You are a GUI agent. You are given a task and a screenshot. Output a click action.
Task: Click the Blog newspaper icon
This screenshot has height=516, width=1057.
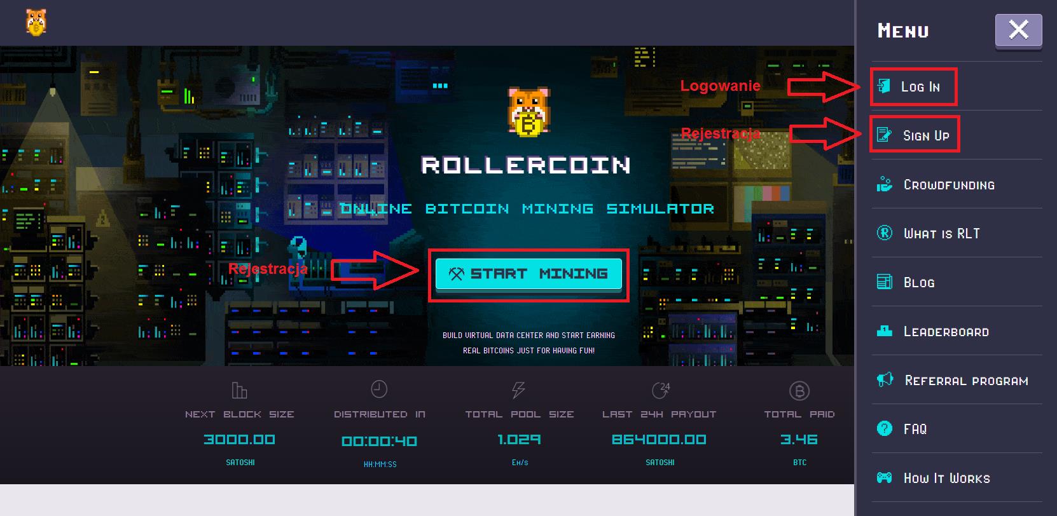pyautogui.click(x=885, y=282)
